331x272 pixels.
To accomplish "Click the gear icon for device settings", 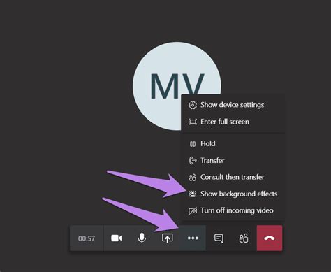I will (193, 105).
